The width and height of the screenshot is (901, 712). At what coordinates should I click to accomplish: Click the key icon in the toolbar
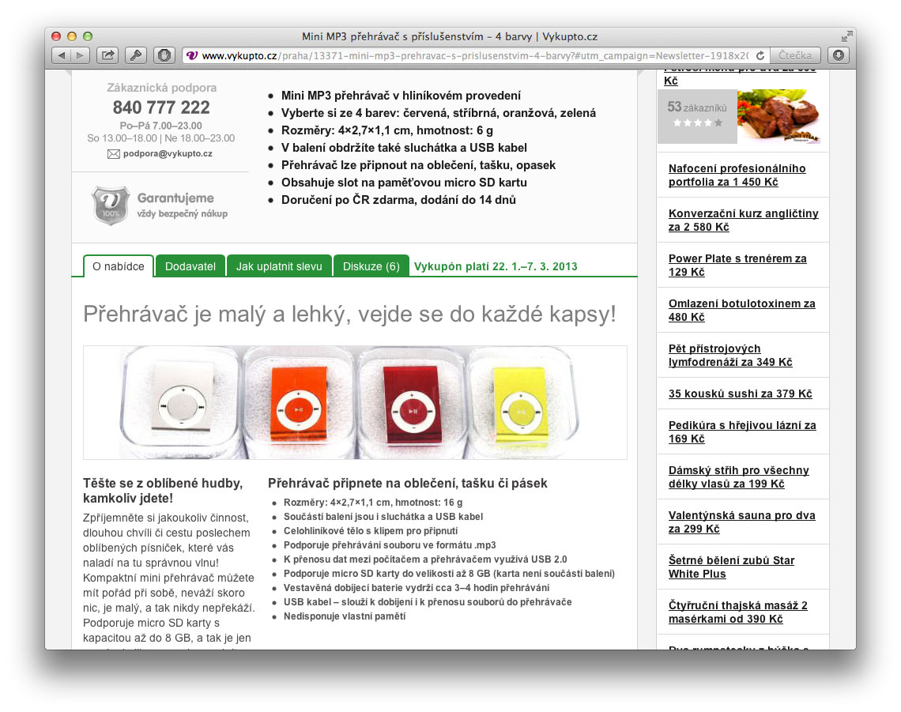(135, 55)
